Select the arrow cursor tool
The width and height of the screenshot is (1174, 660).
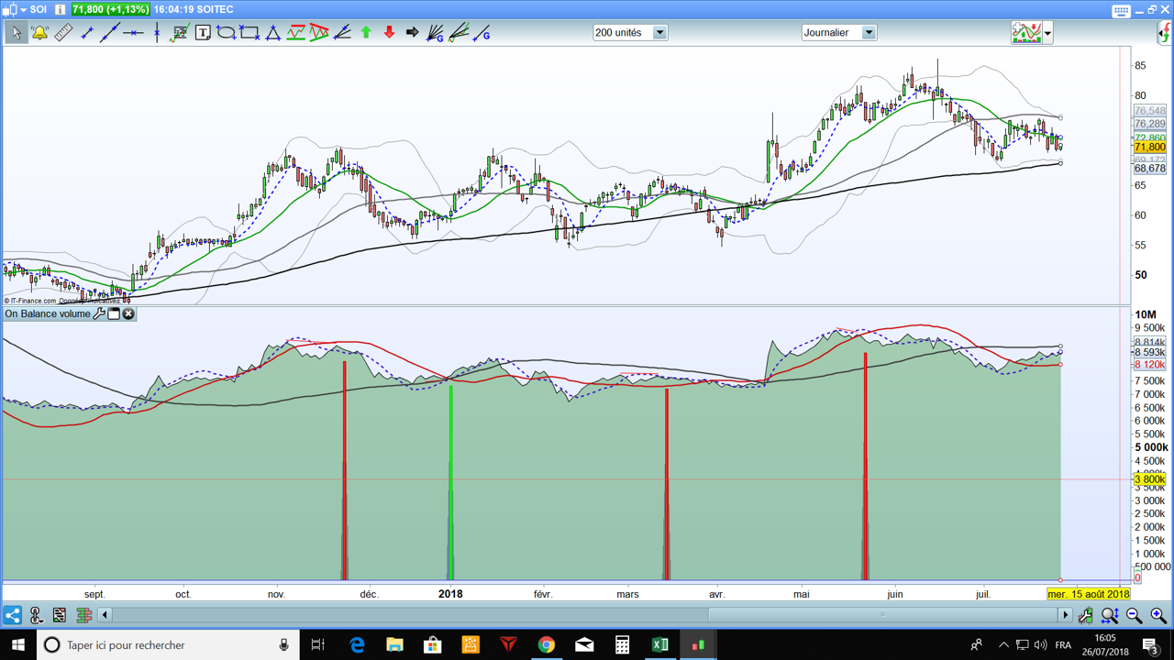(x=16, y=33)
